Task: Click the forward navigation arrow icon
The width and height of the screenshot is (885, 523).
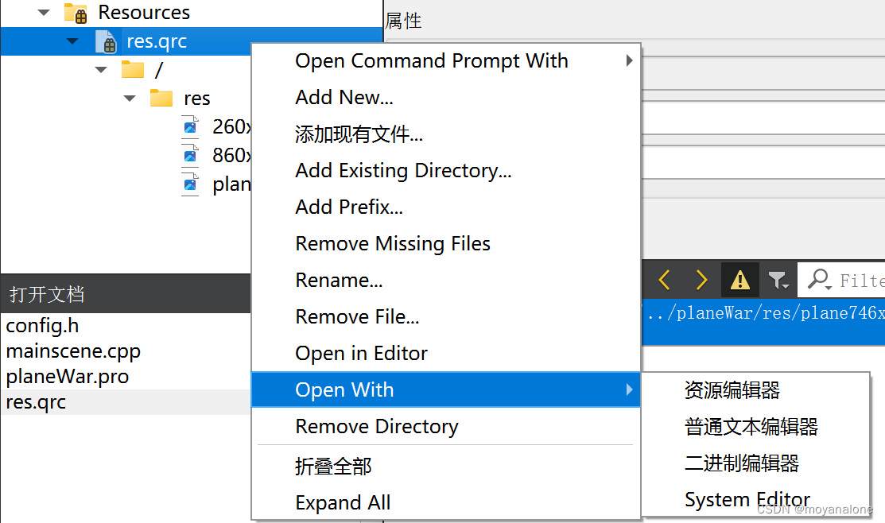Action: coord(702,280)
